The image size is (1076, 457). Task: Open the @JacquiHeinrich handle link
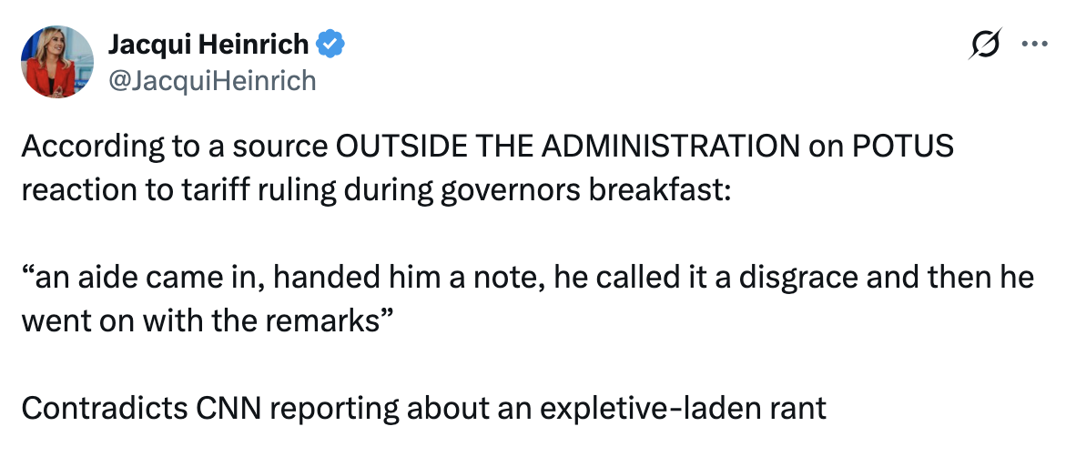click(212, 81)
